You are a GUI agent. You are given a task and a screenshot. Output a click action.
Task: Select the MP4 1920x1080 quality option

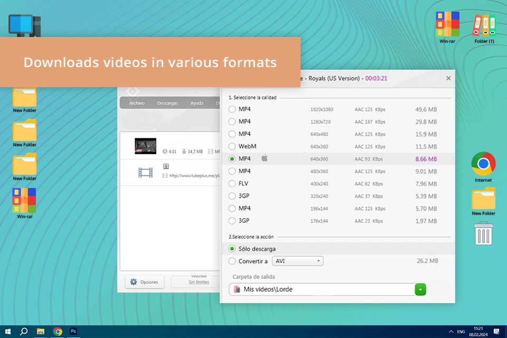click(232, 109)
